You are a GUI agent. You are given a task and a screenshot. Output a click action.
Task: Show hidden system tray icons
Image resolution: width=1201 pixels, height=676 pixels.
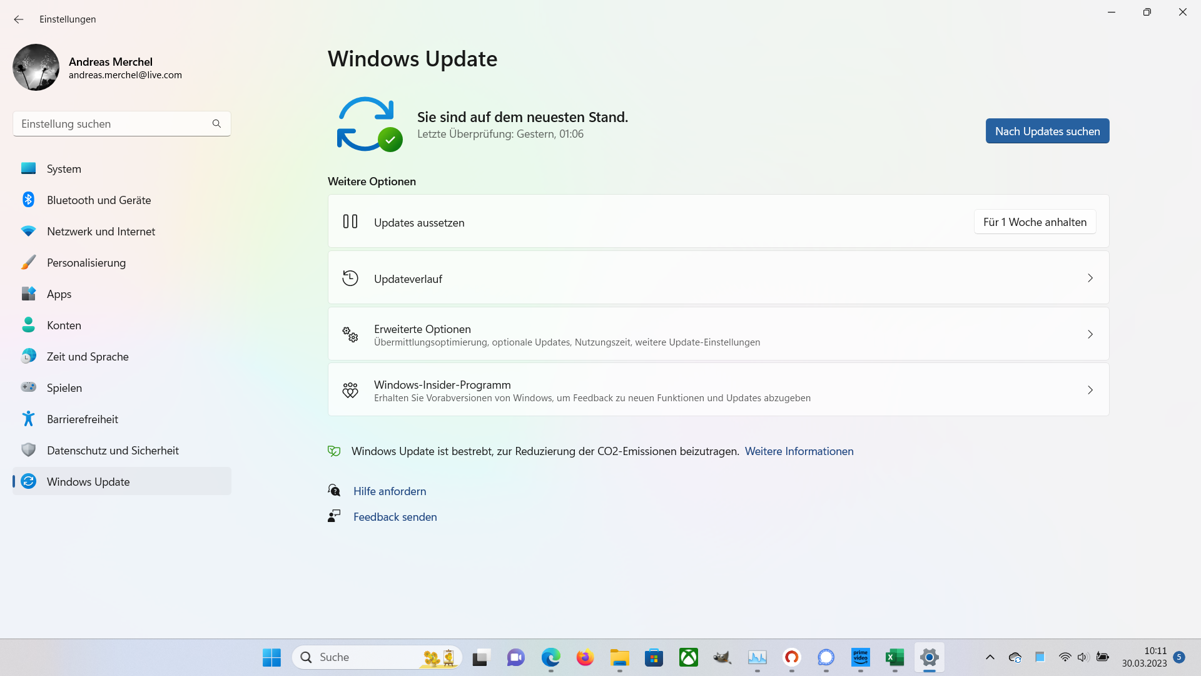coord(990,657)
